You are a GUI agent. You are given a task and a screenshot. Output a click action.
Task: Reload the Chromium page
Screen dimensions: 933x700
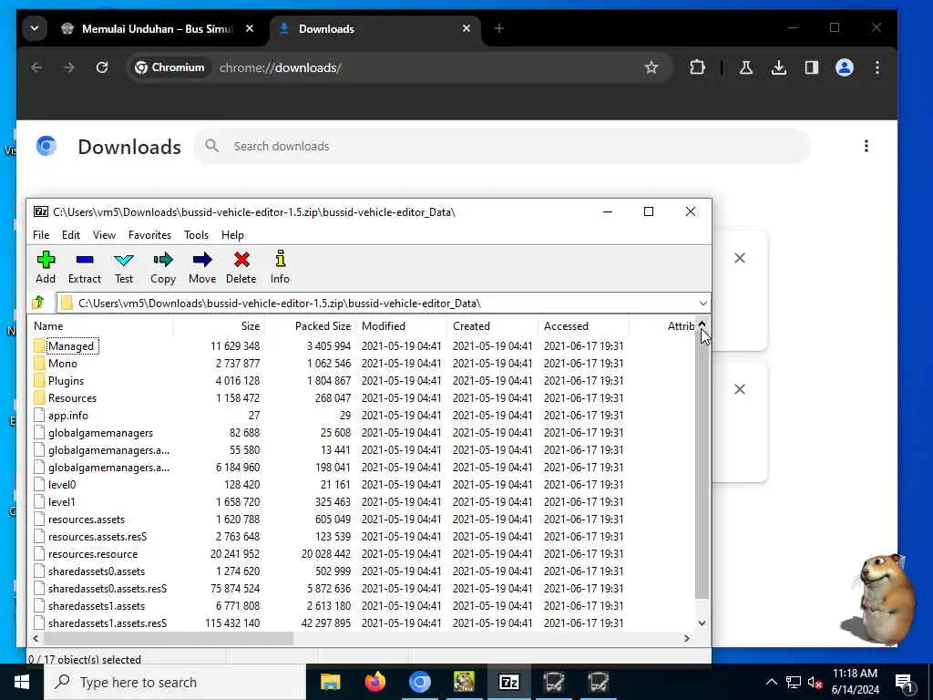pos(102,67)
